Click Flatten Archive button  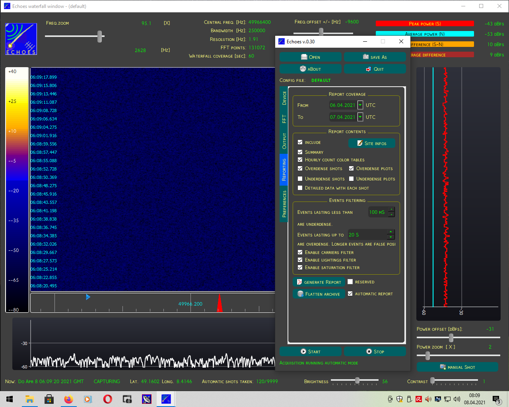click(319, 294)
